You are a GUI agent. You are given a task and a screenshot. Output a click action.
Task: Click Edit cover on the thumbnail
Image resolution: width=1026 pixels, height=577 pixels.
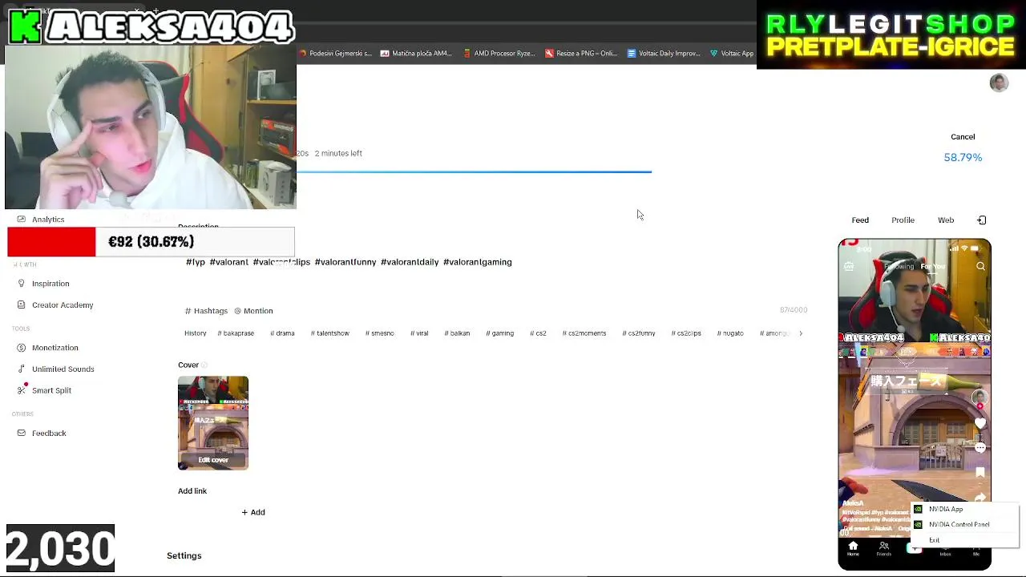pos(213,460)
